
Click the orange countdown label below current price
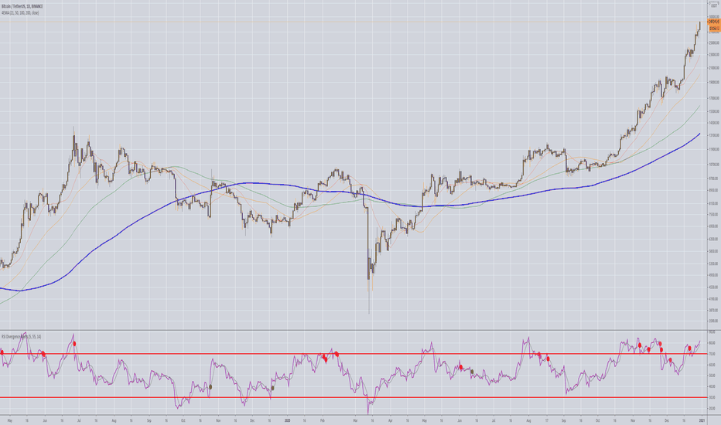point(713,28)
